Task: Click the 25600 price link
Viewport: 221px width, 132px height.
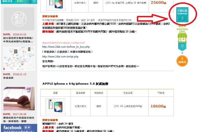Action: pyautogui.click(x=158, y=3)
